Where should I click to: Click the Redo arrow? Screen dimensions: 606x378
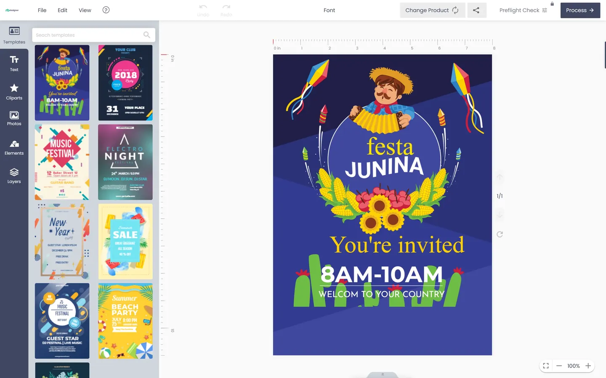tap(226, 10)
